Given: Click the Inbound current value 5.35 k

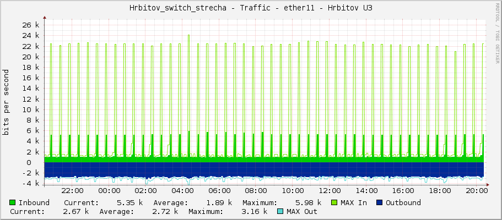Looking at the screenshot, I should (x=129, y=202).
